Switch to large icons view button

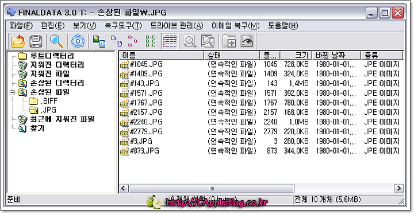tap(116, 41)
